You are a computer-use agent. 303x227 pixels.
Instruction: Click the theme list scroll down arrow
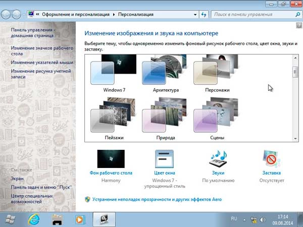(x=295, y=138)
